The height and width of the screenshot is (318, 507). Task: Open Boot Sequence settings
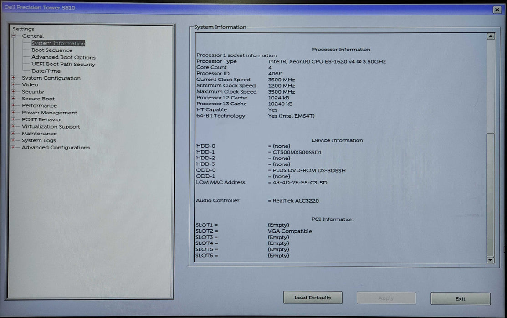click(x=52, y=50)
